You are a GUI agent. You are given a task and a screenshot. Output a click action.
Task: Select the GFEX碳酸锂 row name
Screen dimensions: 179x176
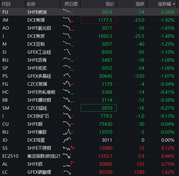(39, 172)
